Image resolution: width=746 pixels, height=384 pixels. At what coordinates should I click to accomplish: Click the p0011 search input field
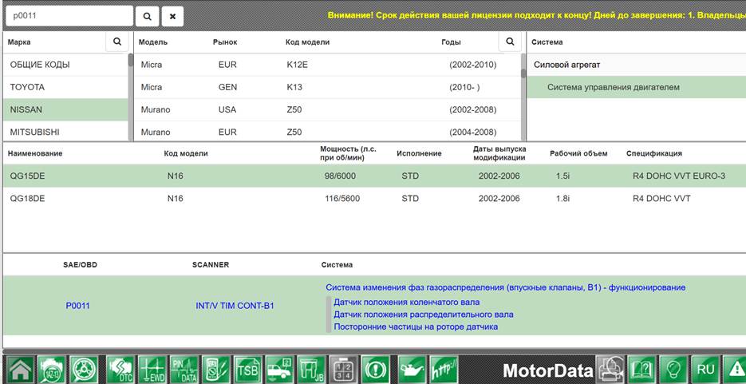point(69,16)
